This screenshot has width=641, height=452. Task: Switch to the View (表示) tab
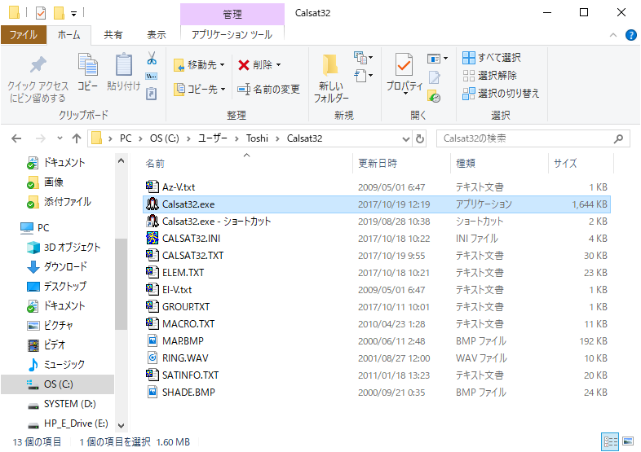156,35
